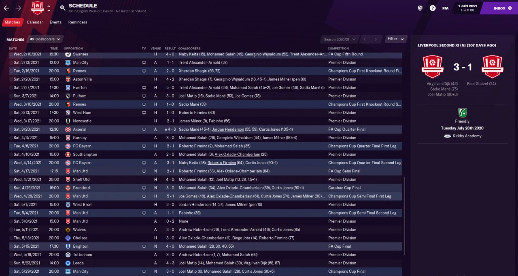Tick the circle for Sat 5/15/2021 match
Screen dimensions: 518x276
coord(11,246)
